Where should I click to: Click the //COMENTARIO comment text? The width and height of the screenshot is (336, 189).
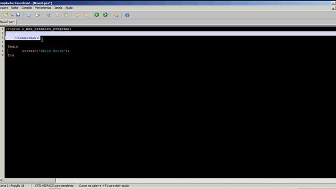click(x=27, y=38)
